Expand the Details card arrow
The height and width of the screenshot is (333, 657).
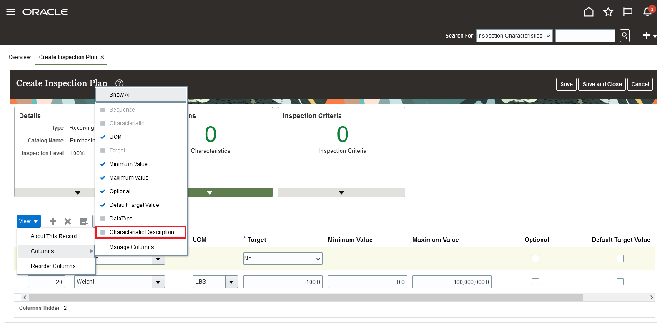click(x=78, y=193)
